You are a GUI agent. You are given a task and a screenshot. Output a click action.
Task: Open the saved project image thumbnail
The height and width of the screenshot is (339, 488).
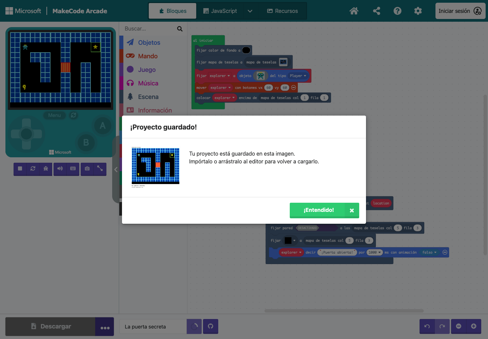[155, 167]
